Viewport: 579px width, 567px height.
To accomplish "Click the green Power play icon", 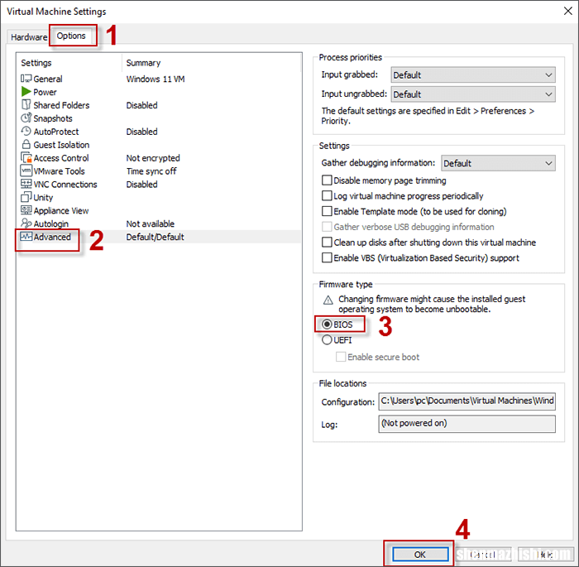I will click(26, 92).
